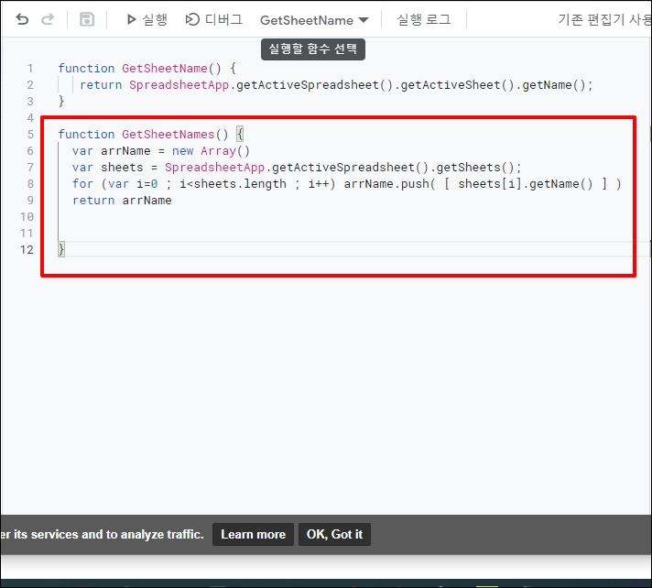Image resolution: width=652 pixels, height=588 pixels.
Task: Start debugging with 디버그
Action: (213, 19)
